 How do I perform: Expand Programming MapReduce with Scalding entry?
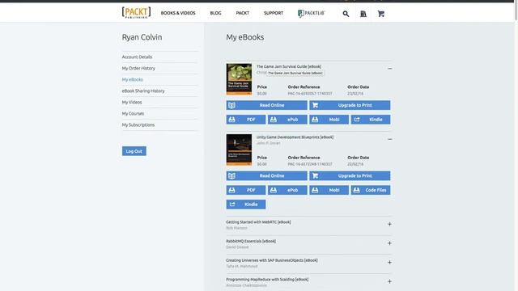(389, 281)
